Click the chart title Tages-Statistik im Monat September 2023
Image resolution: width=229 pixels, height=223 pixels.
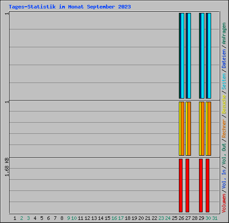tap(70, 7)
